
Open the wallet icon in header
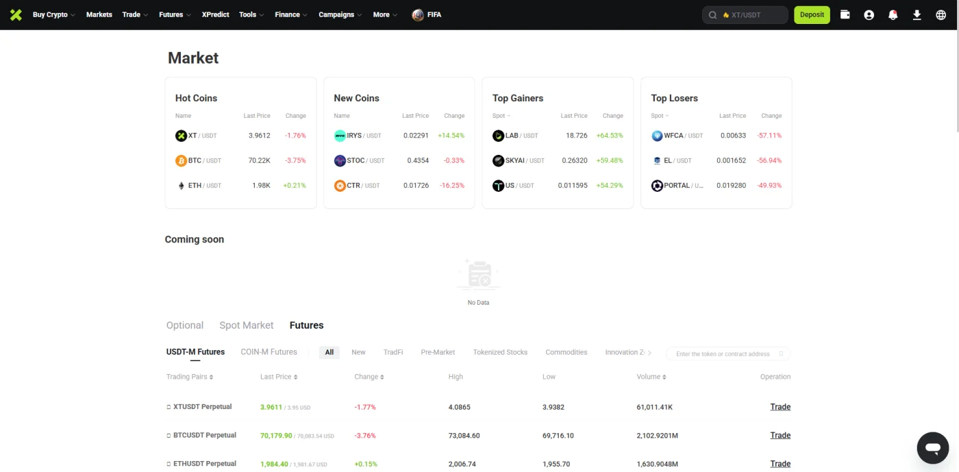(845, 14)
